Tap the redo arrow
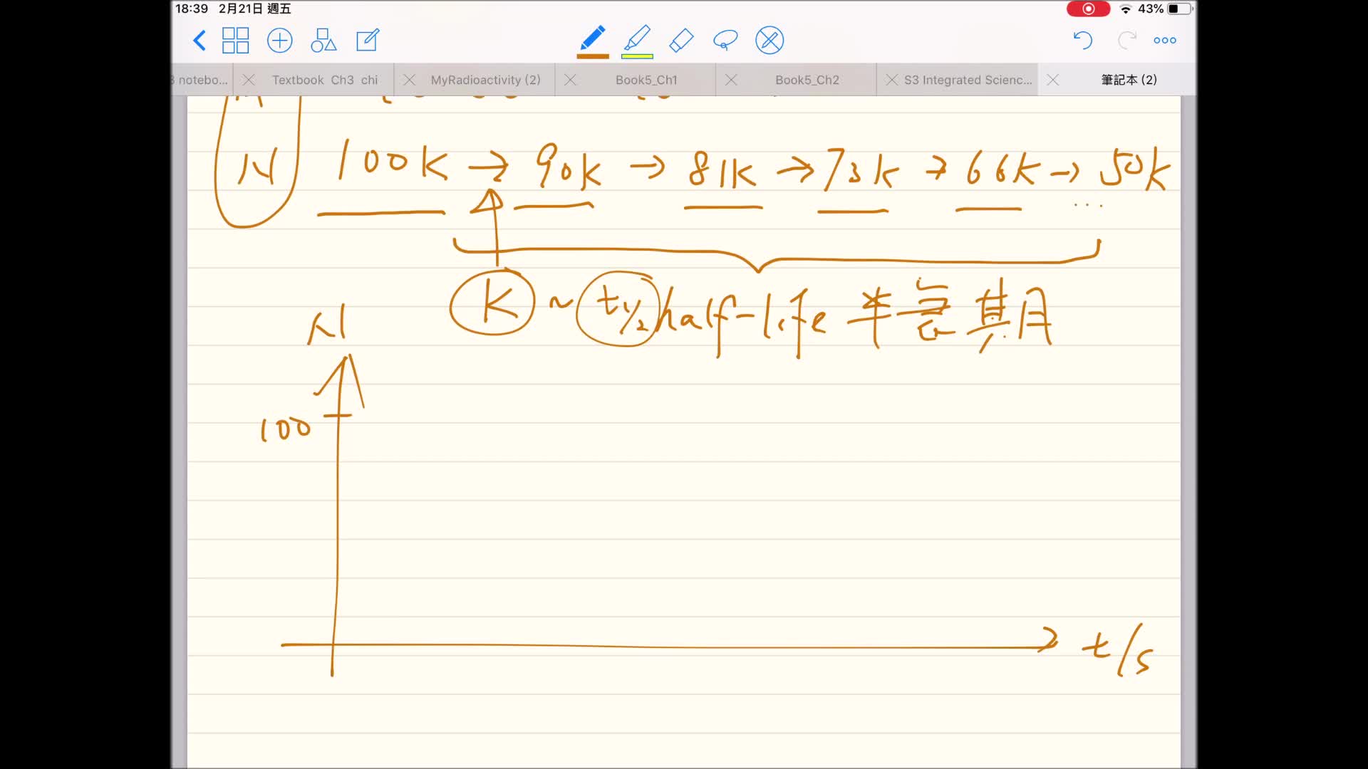The height and width of the screenshot is (769, 1368). (x=1126, y=41)
